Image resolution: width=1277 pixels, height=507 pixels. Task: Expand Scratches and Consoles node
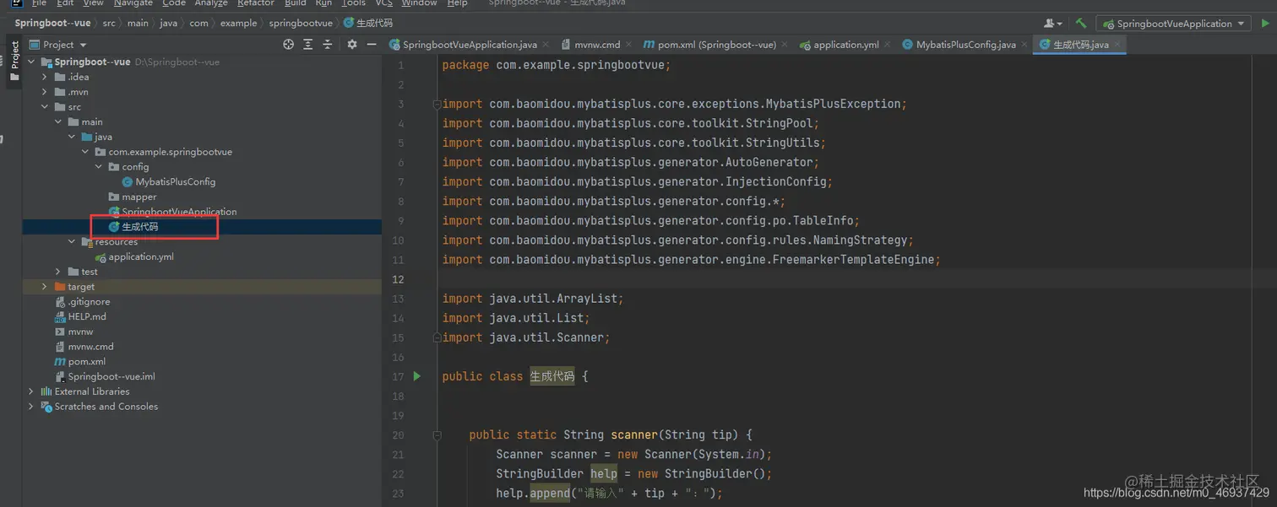pyautogui.click(x=32, y=407)
